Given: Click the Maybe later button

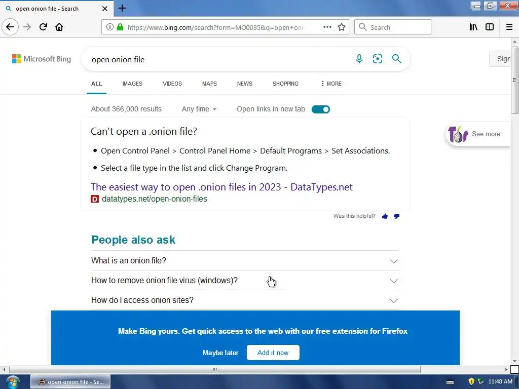Looking at the screenshot, I should tap(220, 353).
